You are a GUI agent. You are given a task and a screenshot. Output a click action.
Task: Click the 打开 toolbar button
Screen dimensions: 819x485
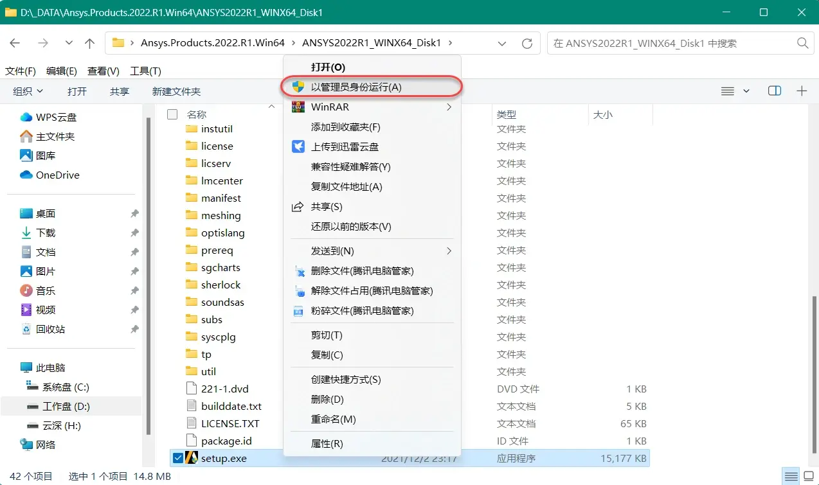coord(77,91)
